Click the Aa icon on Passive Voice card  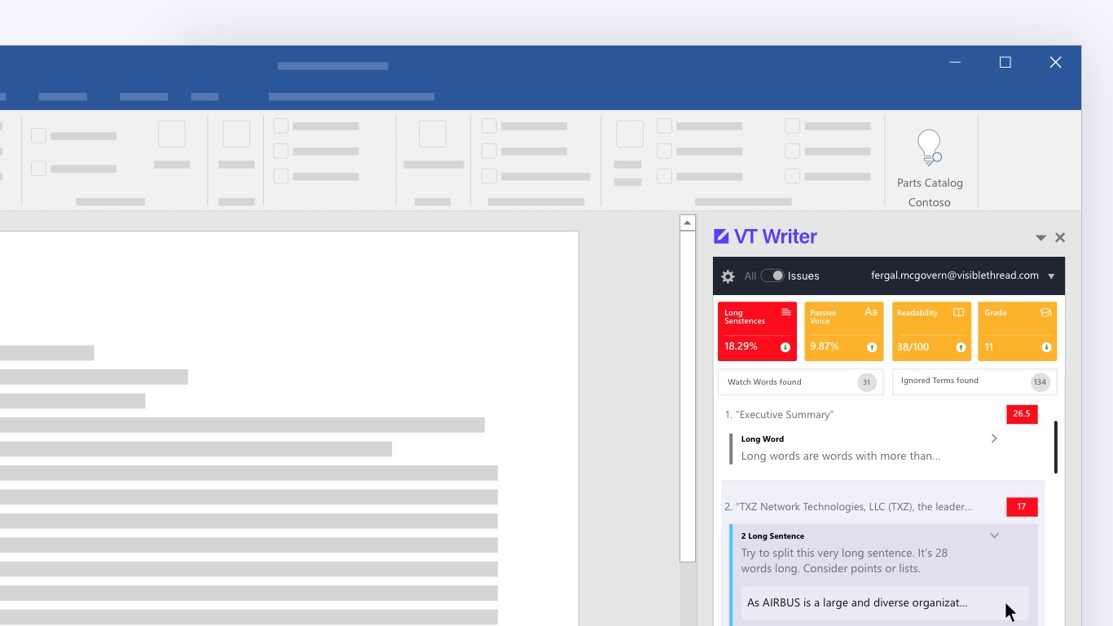(871, 312)
